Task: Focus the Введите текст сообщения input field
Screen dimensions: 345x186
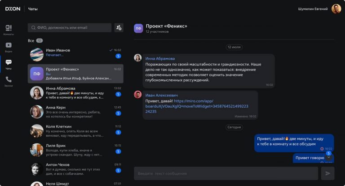Action: coord(226,173)
